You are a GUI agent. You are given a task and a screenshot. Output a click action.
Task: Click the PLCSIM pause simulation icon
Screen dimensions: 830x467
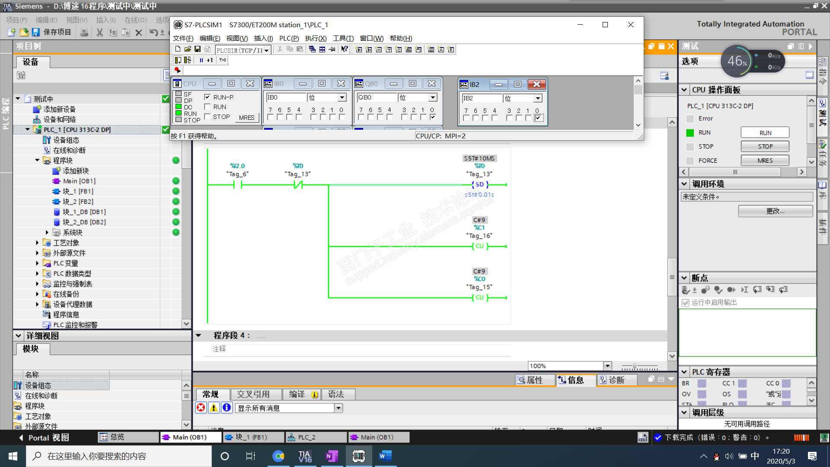(x=201, y=60)
